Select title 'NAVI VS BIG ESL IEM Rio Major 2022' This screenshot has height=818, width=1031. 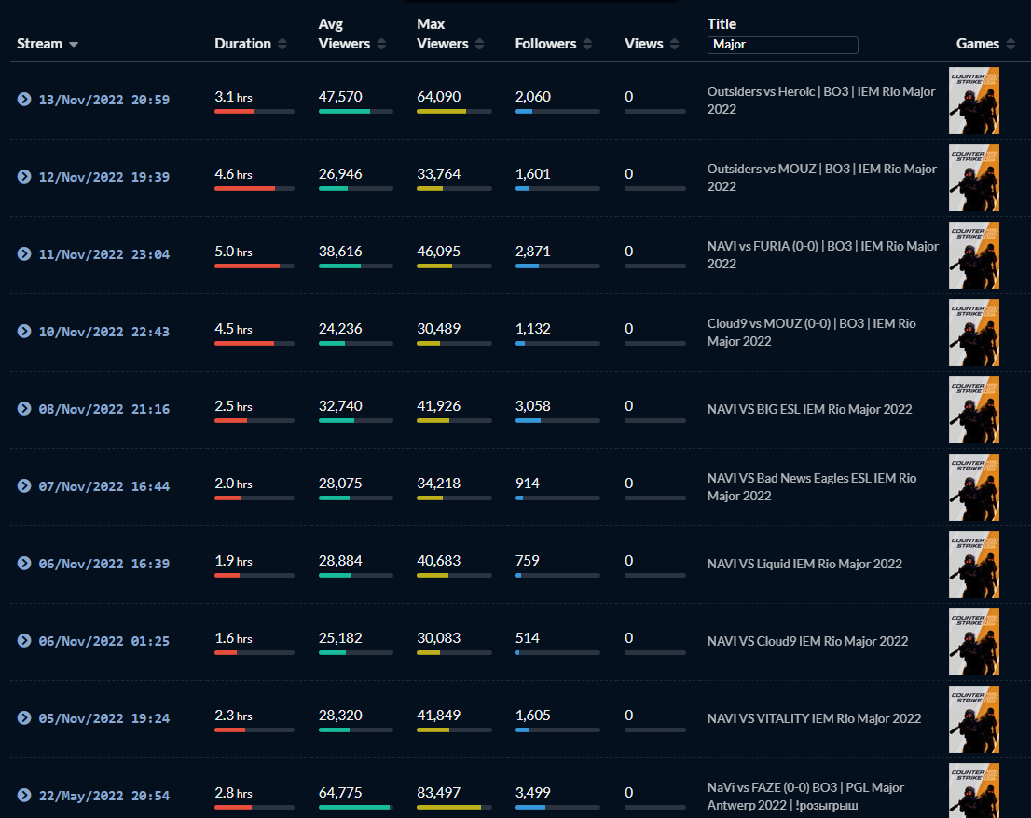809,409
